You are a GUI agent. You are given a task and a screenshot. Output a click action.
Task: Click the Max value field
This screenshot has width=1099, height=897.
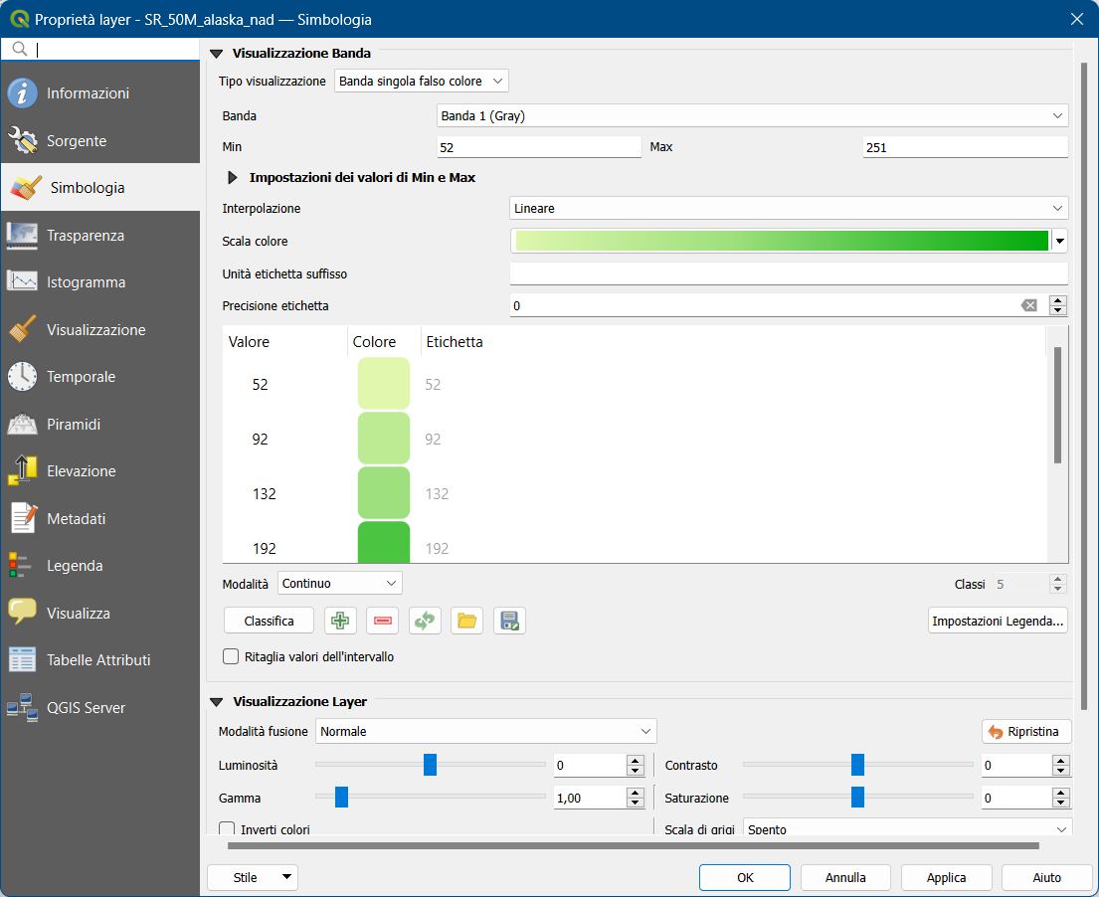pos(965,147)
